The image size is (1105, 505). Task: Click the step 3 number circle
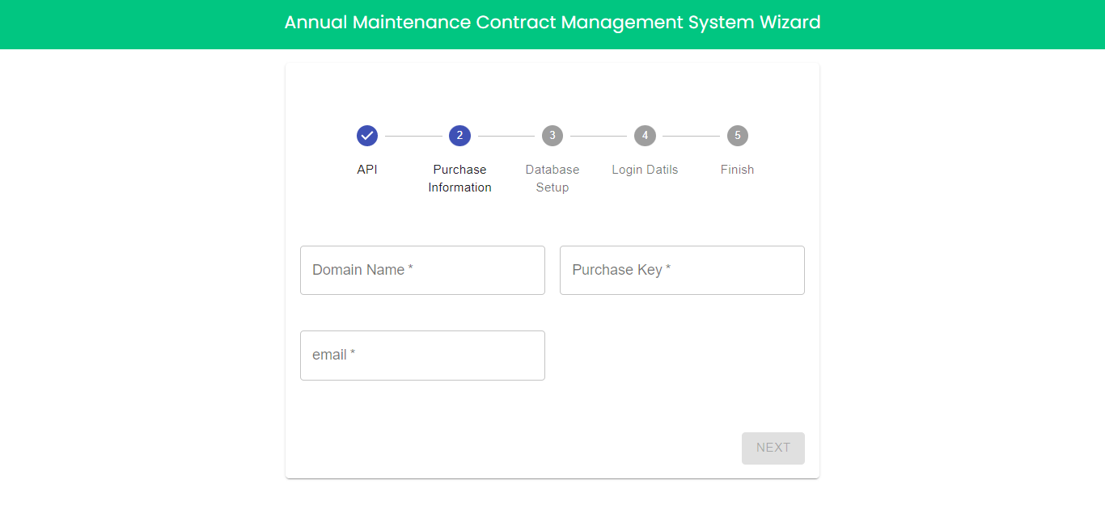pyautogui.click(x=552, y=136)
